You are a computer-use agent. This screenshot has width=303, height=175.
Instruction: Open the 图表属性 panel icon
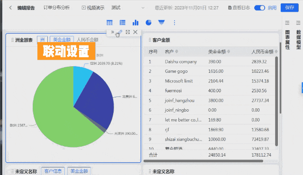tap(287, 23)
